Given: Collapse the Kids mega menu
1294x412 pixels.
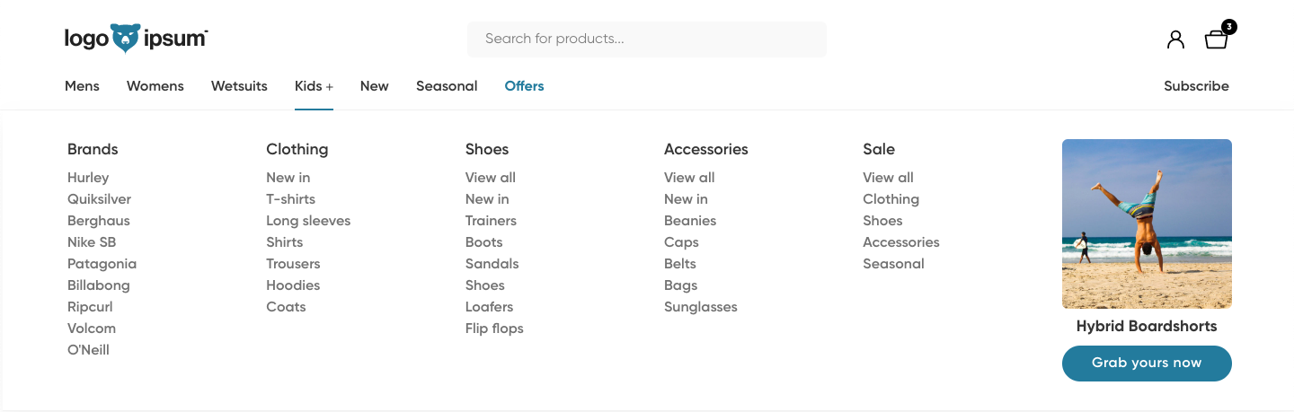Looking at the screenshot, I should tap(314, 86).
